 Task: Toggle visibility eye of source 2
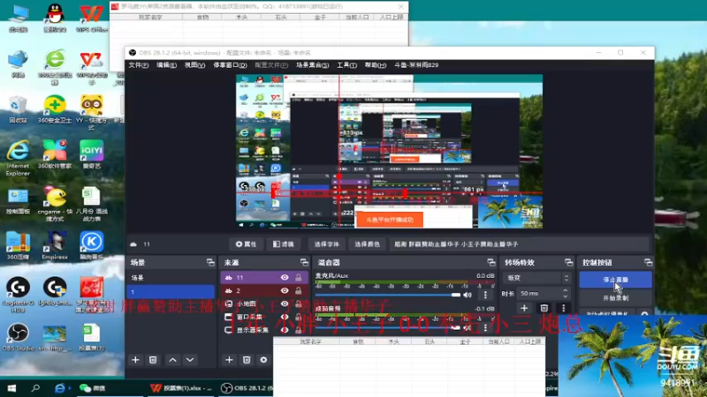[x=285, y=291]
